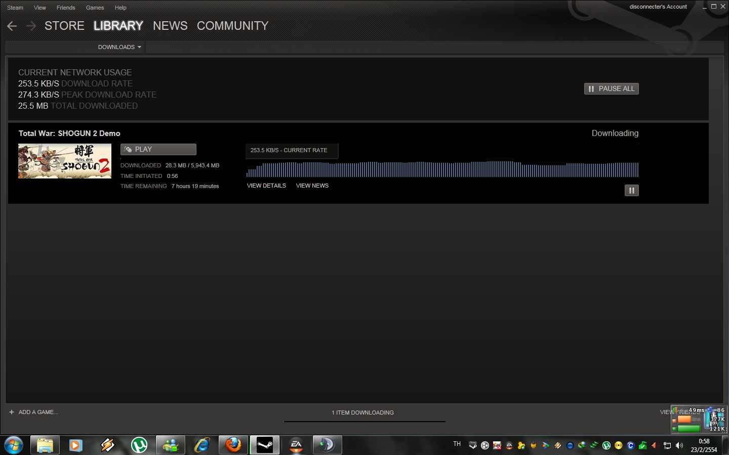Screen dimensions: 729x455
Task: Click the network icon in the system tray
Action: pos(667,445)
